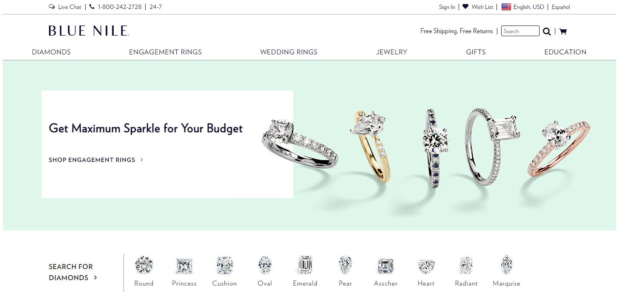Image resolution: width=623 pixels, height=295 pixels.
Task: Choose the Princess cut diamond icon
Action: (184, 266)
